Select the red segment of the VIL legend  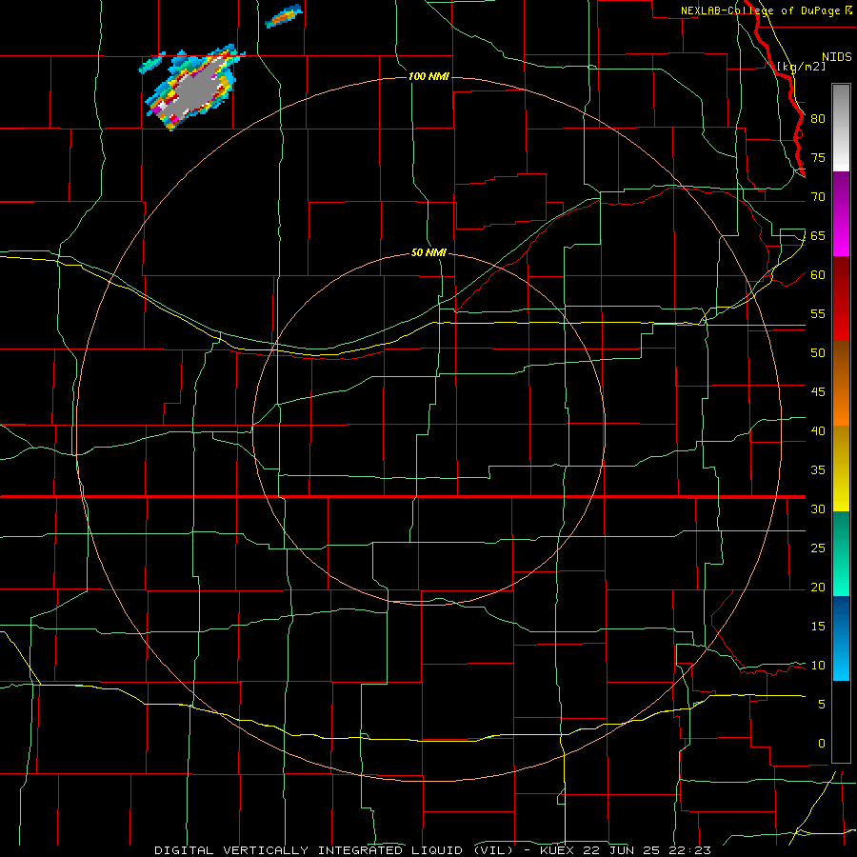[x=841, y=299]
